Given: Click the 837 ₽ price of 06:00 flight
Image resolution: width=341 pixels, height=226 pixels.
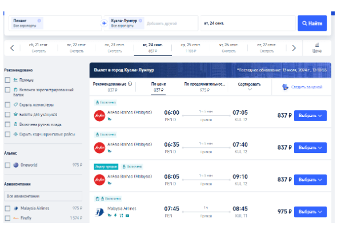Looking at the screenshot, I should [284, 115].
